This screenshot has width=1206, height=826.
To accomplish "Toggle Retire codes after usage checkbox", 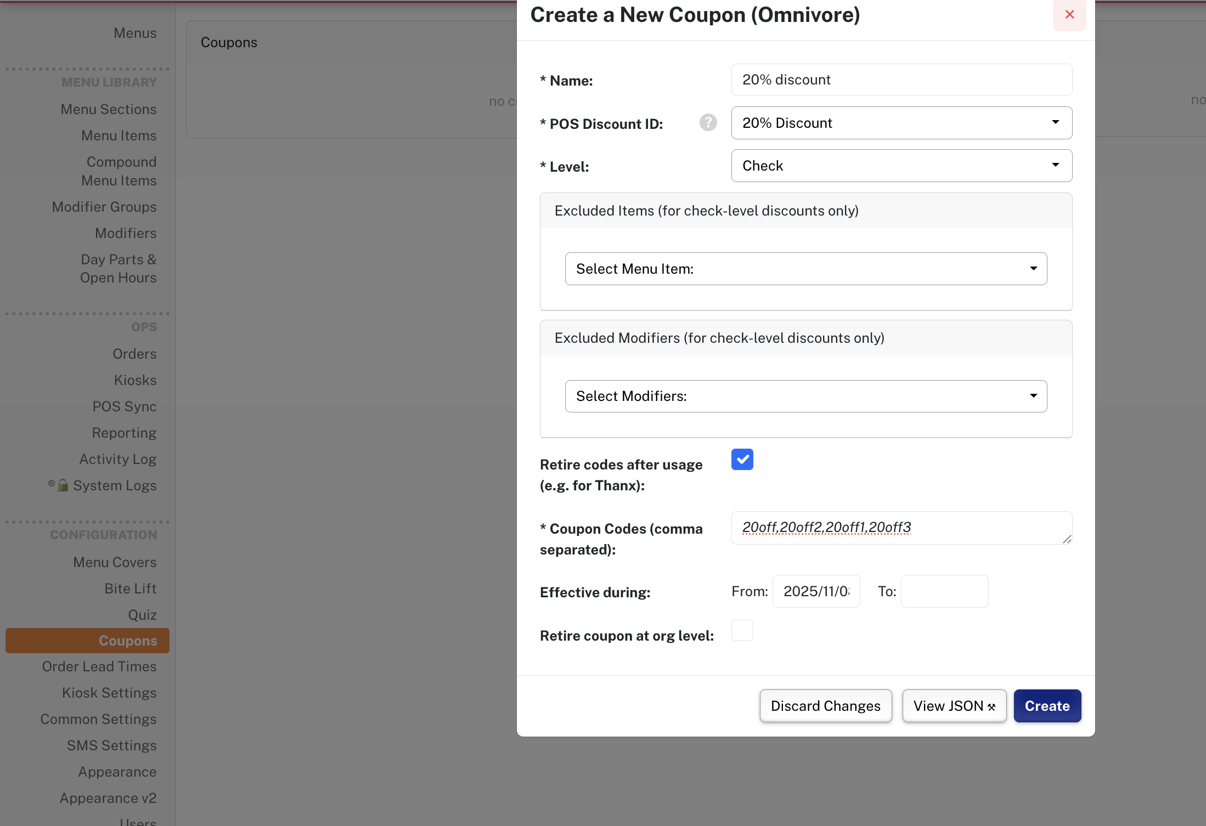I will click(x=742, y=460).
